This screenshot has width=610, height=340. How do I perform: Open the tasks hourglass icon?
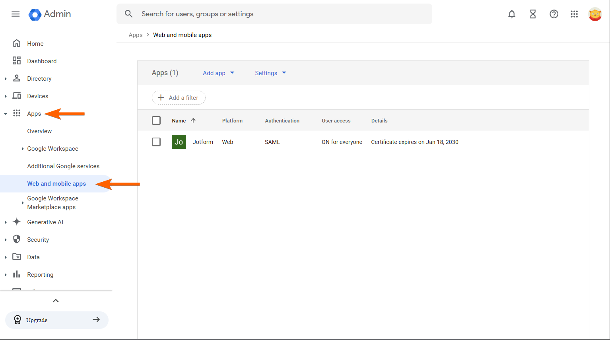click(533, 14)
